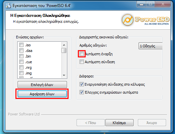Image resolution: width=175 pixels, height=134 pixels.
Task: Click the installer icon in title bar
Action: 8,6
